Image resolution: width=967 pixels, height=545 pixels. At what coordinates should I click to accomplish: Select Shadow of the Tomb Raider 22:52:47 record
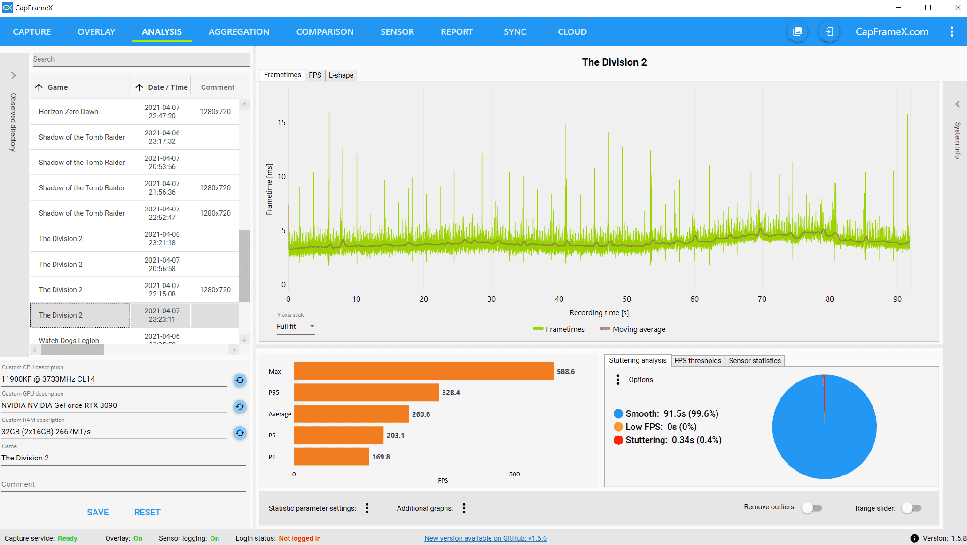tap(134, 213)
